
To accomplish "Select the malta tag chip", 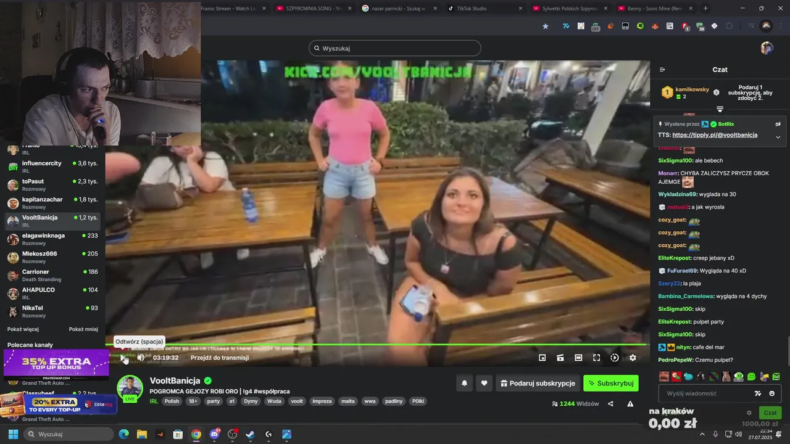I will click(348, 401).
